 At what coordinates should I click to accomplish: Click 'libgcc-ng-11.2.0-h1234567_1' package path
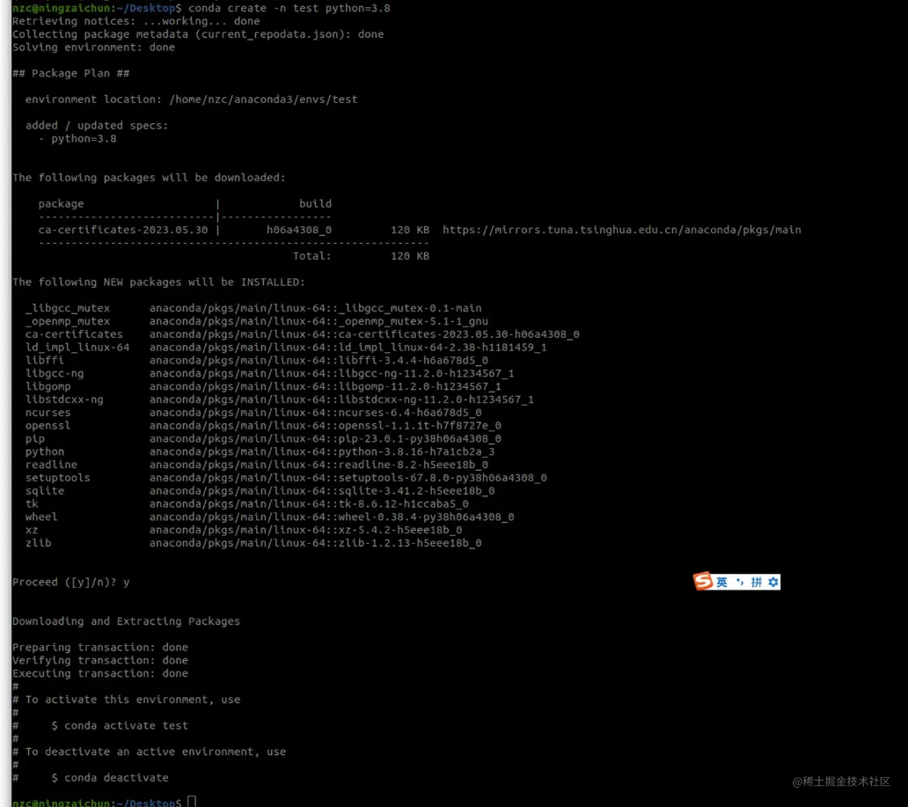point(332,373)
